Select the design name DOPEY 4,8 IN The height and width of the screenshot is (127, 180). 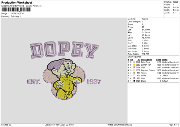coord(17,13)
